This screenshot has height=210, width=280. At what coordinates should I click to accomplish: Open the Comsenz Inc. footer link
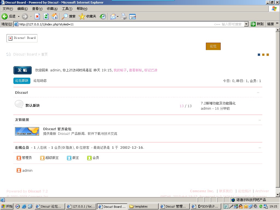202,191
